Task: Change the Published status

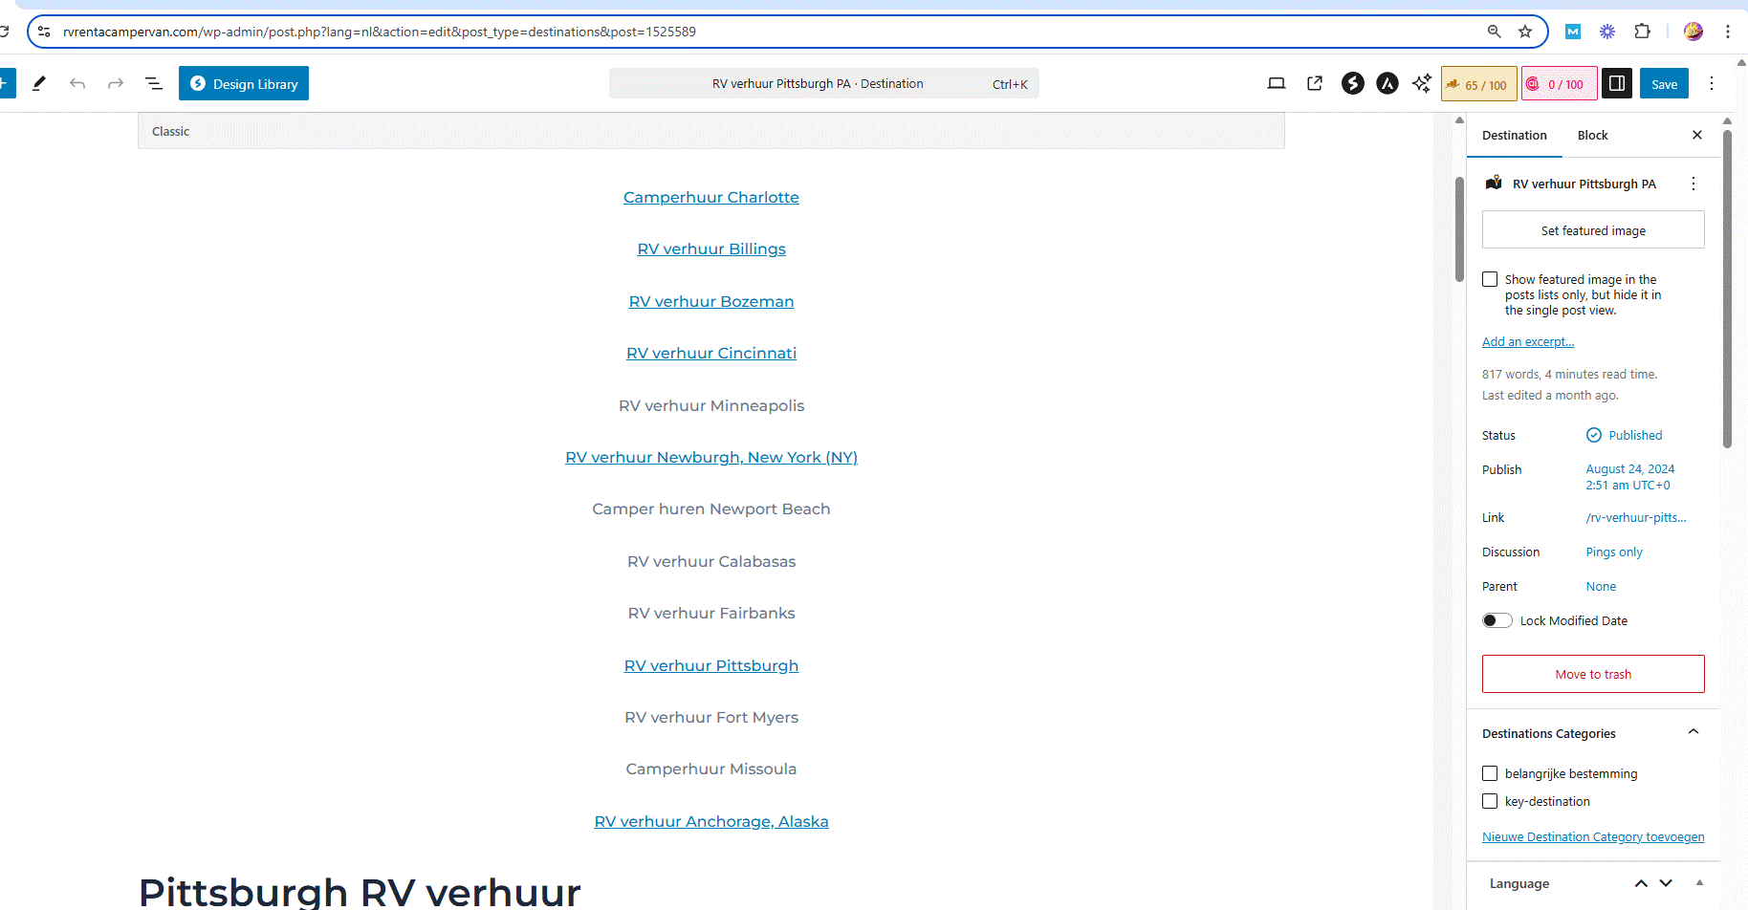Action: (x=1625, y=435)
